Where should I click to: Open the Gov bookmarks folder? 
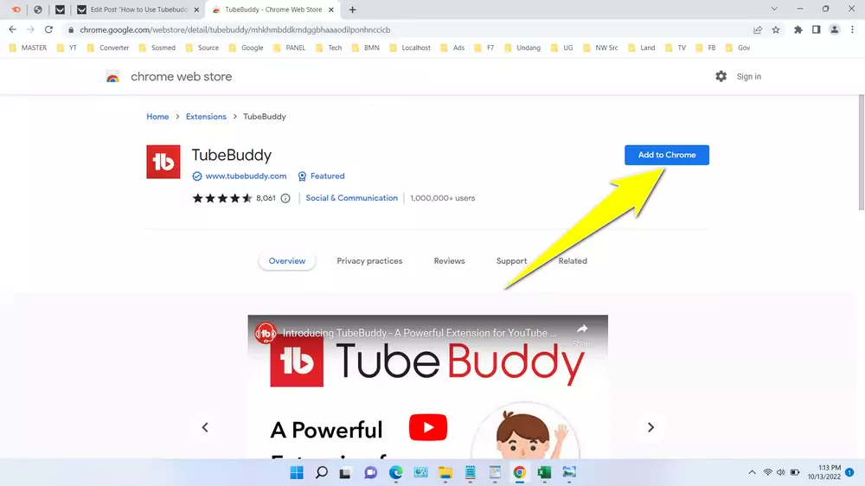[738, 48]
